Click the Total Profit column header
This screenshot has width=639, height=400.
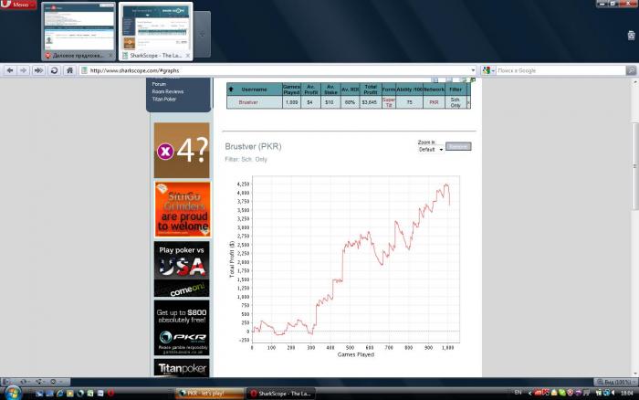(371, 89)
